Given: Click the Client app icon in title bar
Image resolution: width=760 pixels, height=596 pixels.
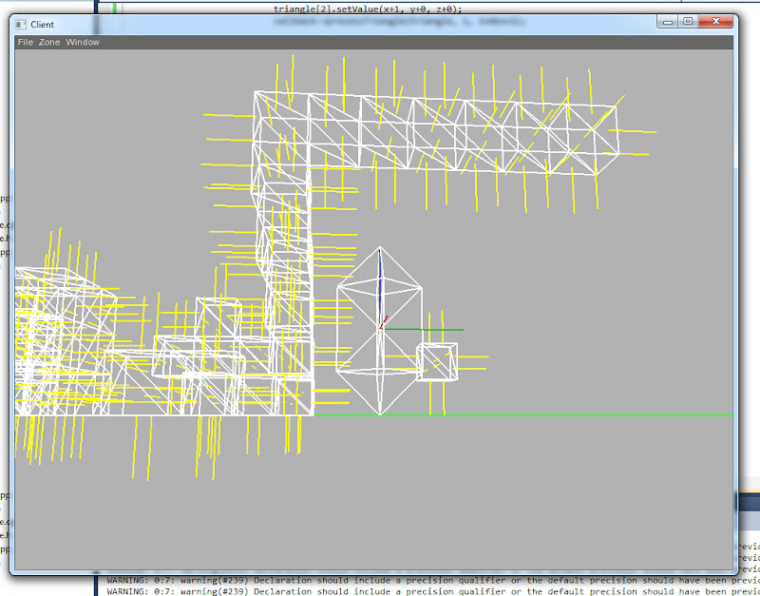Looking at the screenshot, I should tap(21, 24).
